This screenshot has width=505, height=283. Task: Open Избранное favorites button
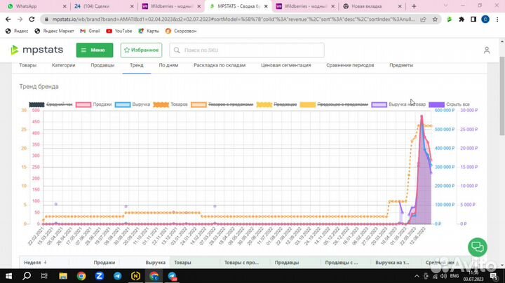point(141,50)
